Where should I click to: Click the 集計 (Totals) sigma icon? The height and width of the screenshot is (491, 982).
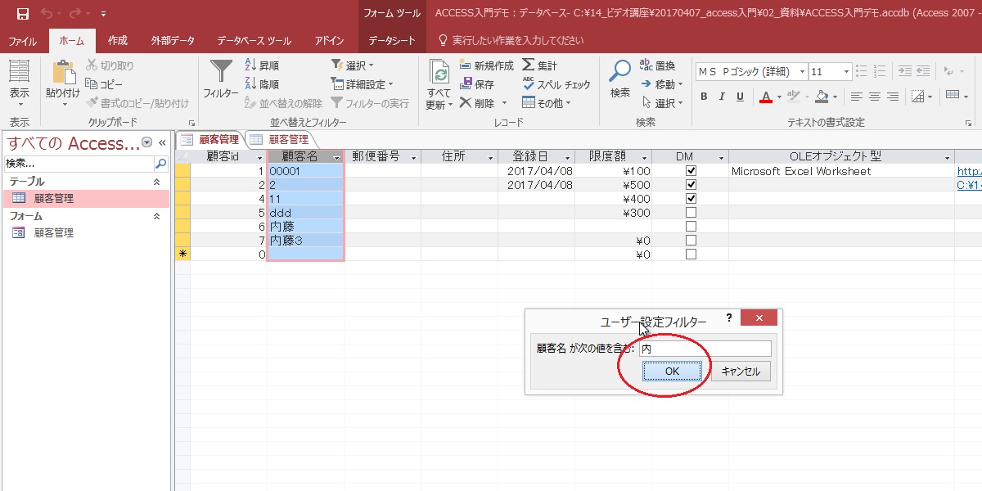click(x=540, y=65)
